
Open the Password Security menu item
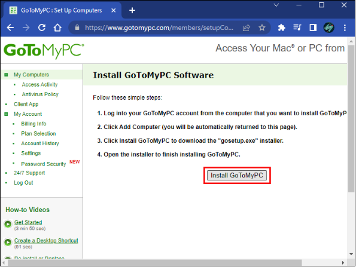[x=44, y=164]
